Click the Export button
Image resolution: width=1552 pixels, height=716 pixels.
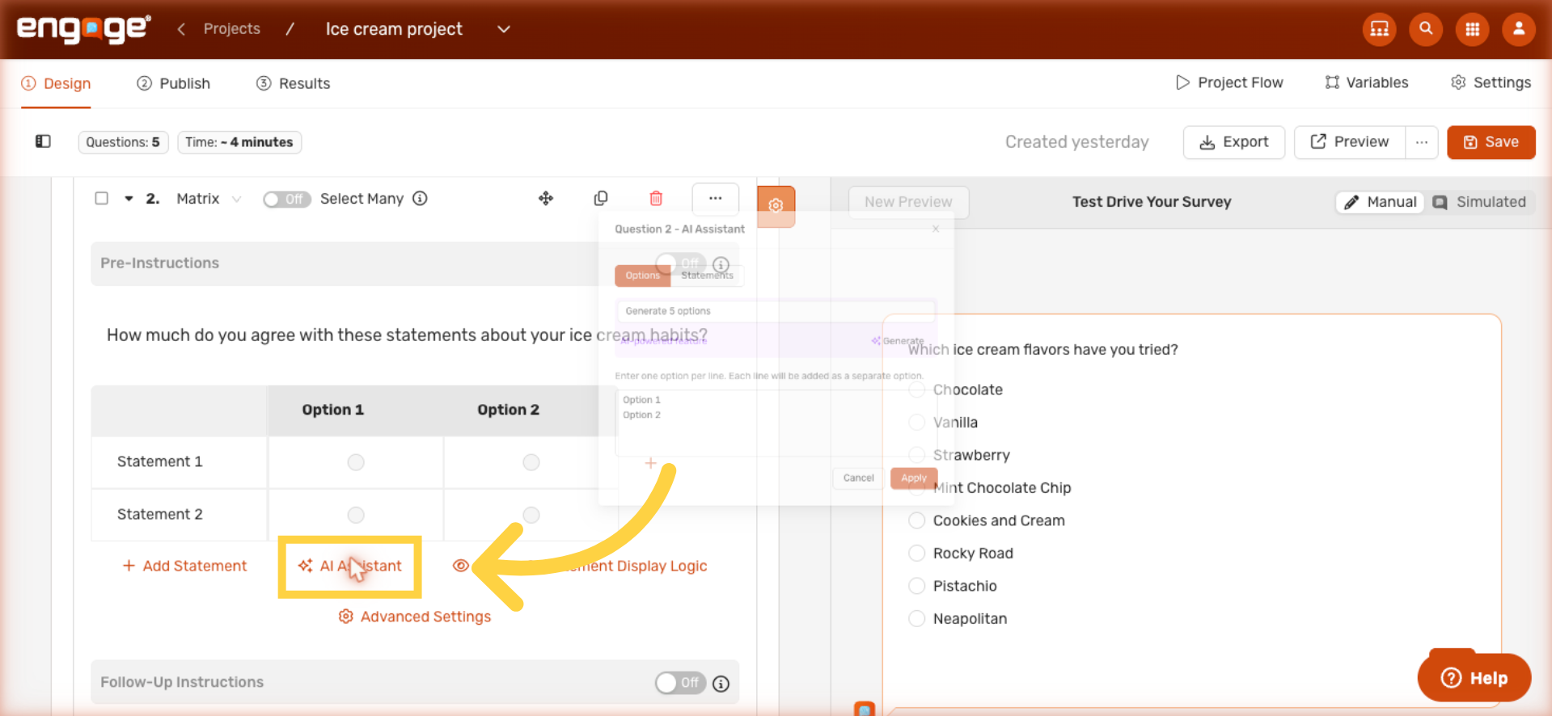coord(1233,142)
